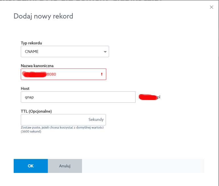Screen dimensions: 219x186
Task: Click the Typ rekordu label
Action: click(x=31, y=43)
